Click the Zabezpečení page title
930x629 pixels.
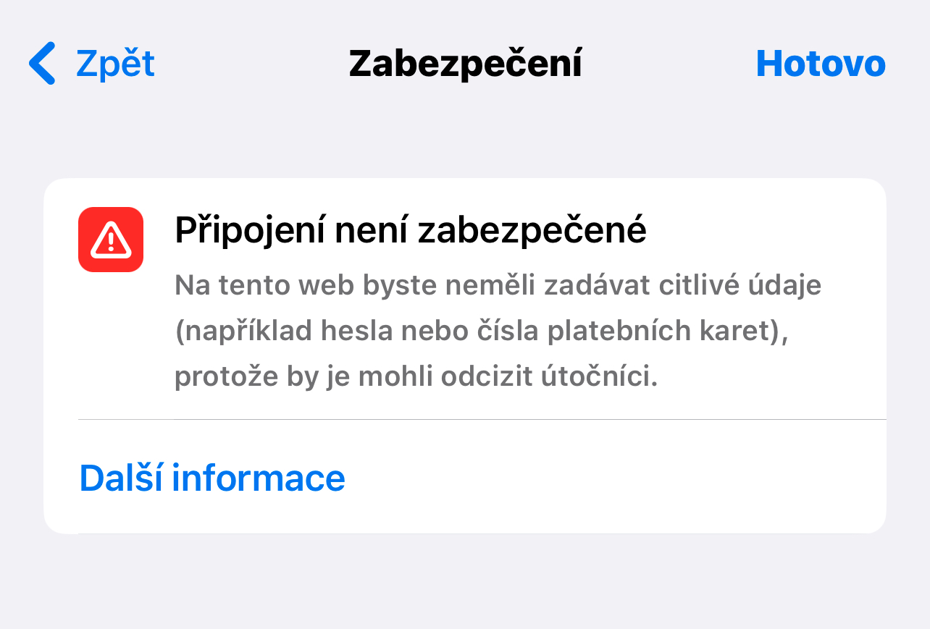(466, 64)
